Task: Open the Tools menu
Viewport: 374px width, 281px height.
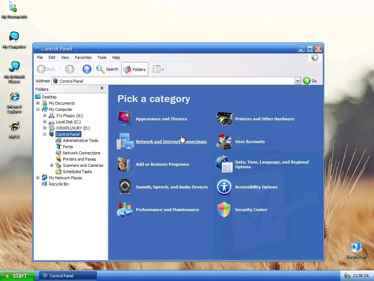Action: coord(102,57)
